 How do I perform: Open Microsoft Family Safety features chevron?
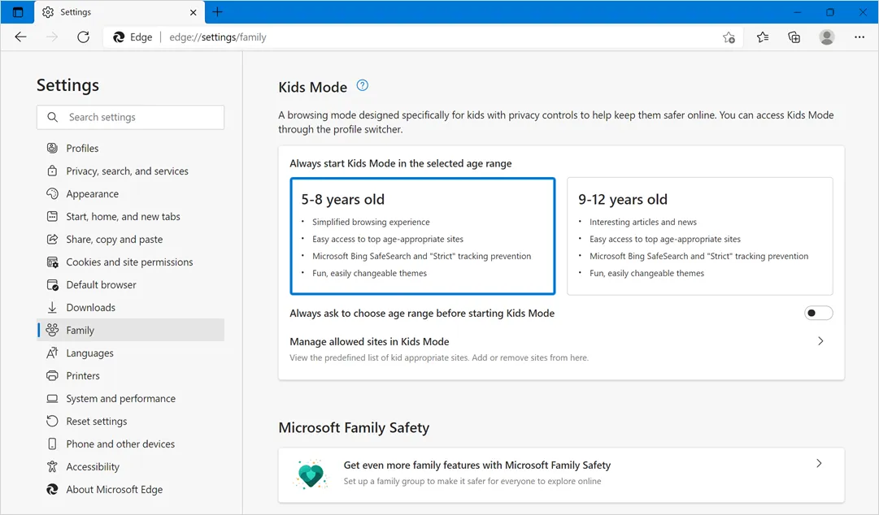click(819, 464)
